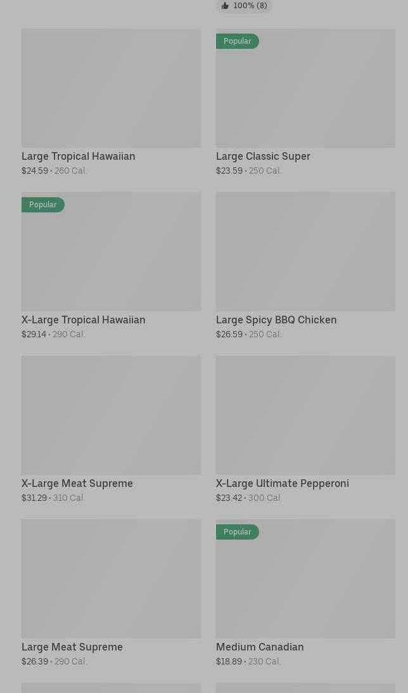Select the Medium Canadian title
The height and width of the screenshot is (693, 408).
point(260,647)
